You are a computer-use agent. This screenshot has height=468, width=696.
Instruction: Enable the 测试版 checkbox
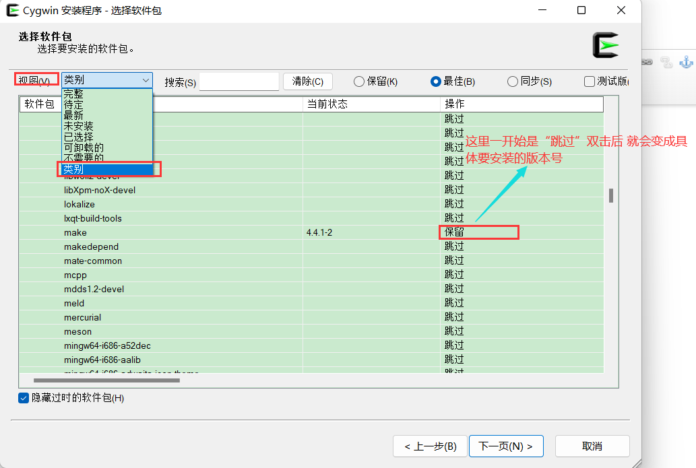589,81
